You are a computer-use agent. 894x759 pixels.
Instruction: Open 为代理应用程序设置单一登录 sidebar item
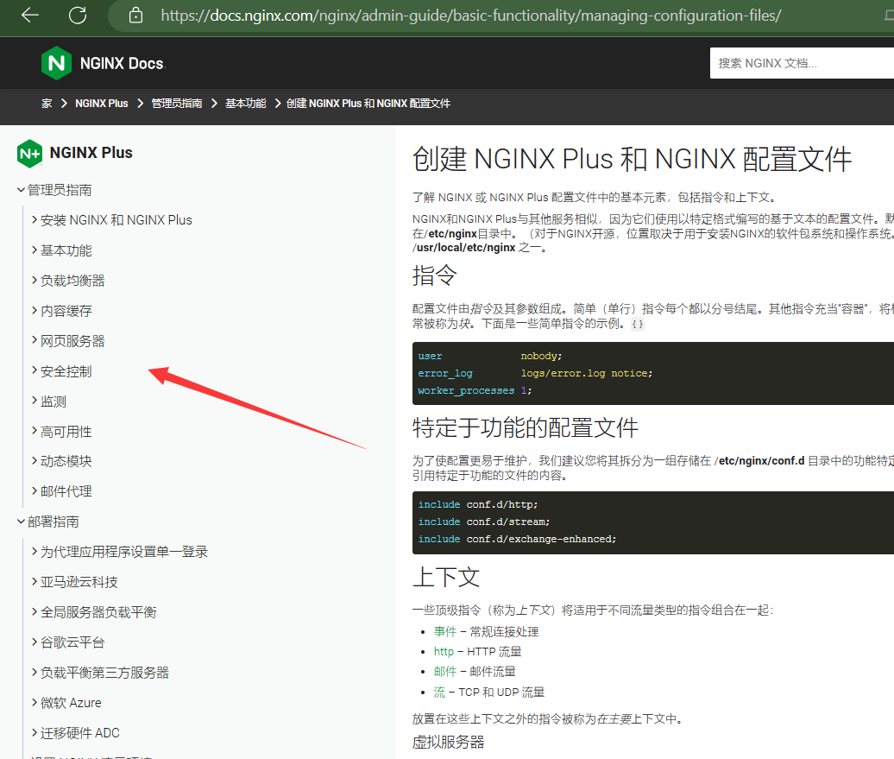click(123, 552)
